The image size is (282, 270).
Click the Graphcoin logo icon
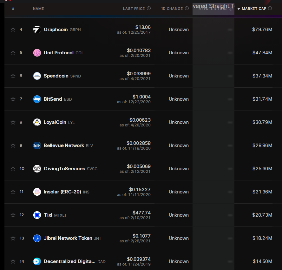[x=37, y=30]
